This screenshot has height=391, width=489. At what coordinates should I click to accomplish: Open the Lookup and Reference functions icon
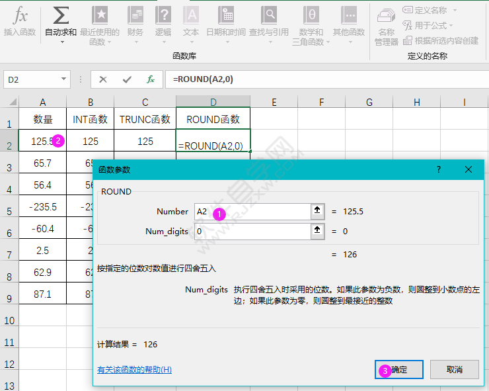coord(269,15)
